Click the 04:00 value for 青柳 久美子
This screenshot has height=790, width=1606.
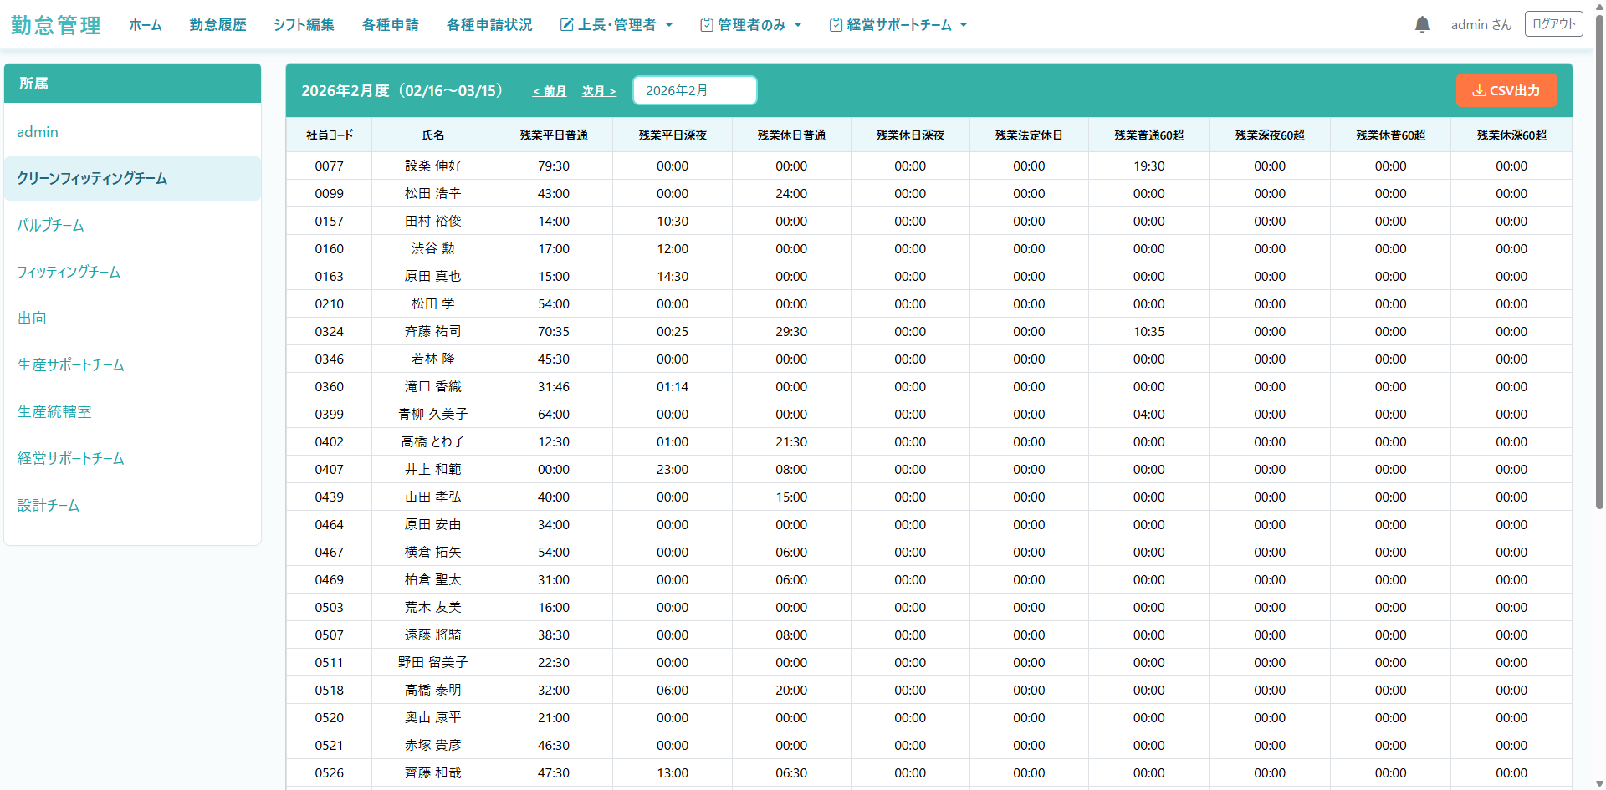tap(1148, 415)
